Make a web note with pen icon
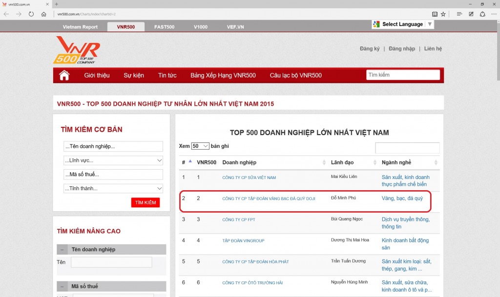Viewport: 500px width, 297px height. pos(471,14)
